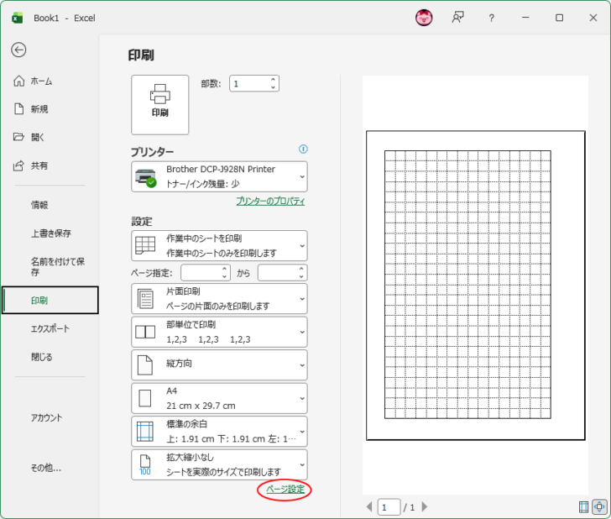This screenshot has height=519, width=611.
Task: Click the back arrow to exit Backstage
Action: pos(18,50)
